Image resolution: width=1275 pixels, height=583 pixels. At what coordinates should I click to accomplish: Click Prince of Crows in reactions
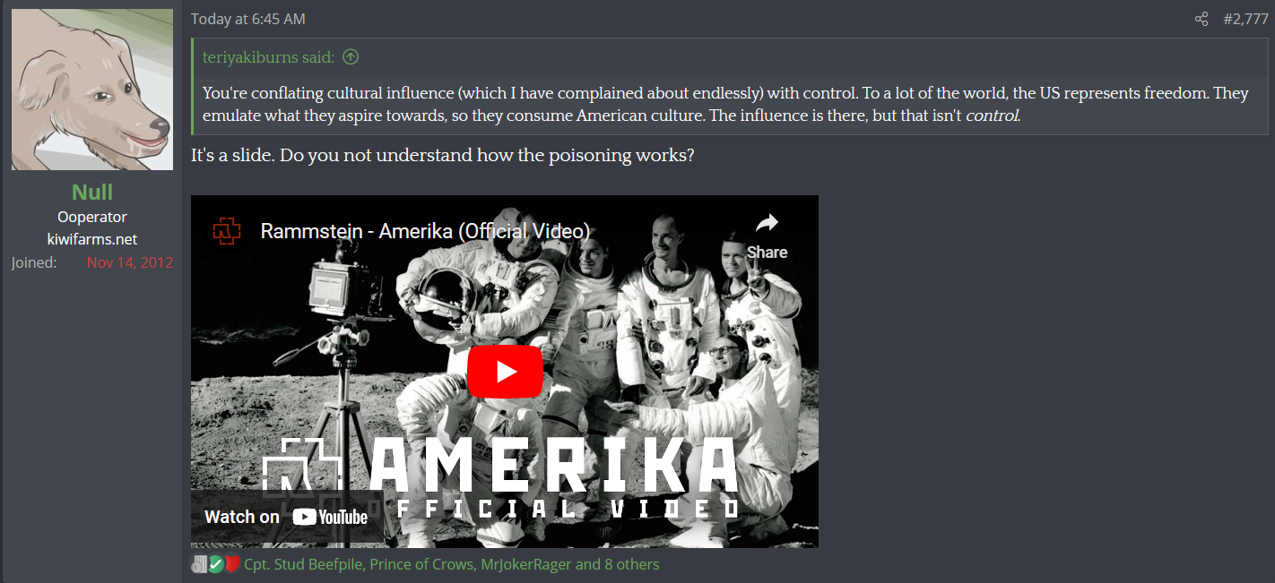421,564
